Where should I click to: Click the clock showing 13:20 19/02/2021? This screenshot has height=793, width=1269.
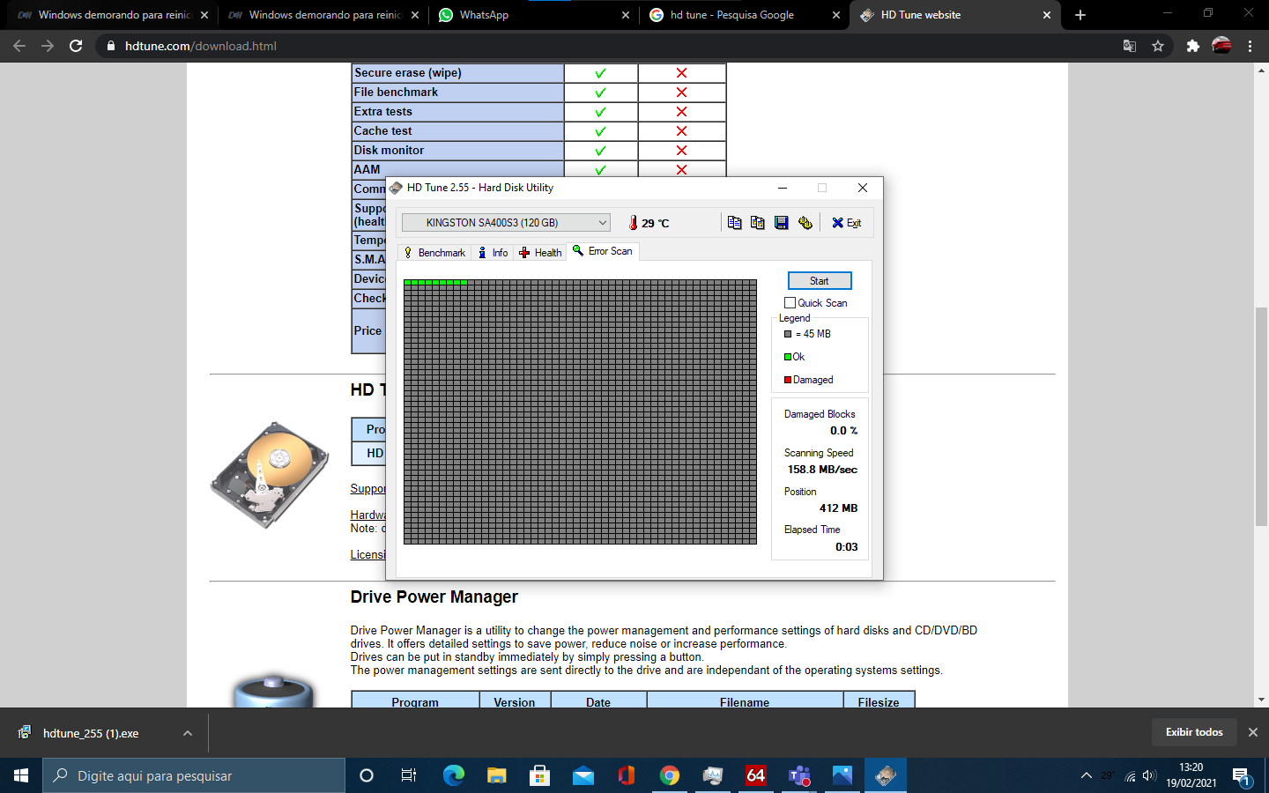1191,775
